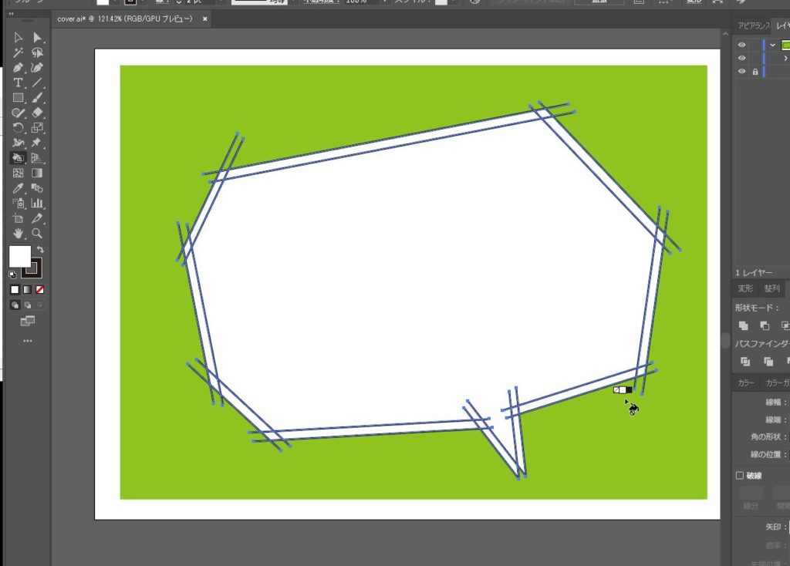The width and height of the screenshot is (790, 566).
Task: Open the Edit Toolbar three-dots menu
Action: (28, 340)
